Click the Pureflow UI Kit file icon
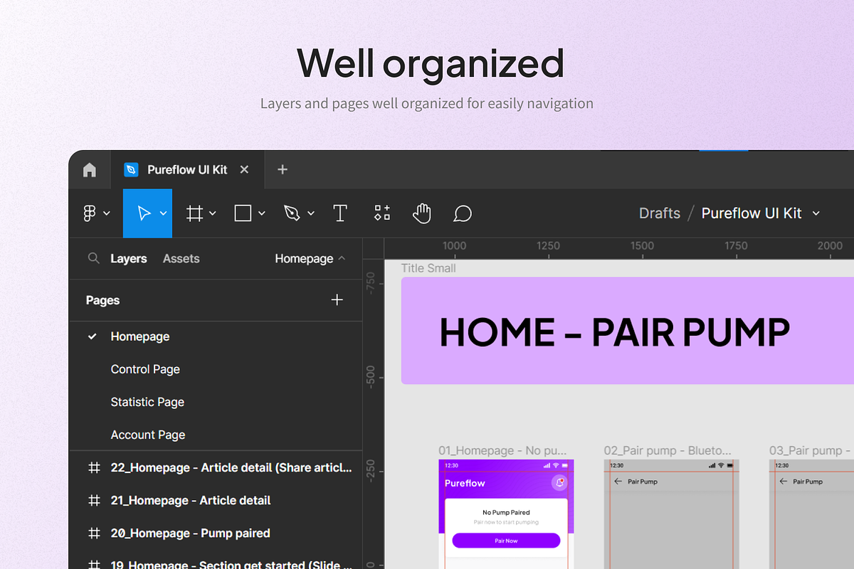854x569 pixels. pyautogui.click(x=131, y=169)
